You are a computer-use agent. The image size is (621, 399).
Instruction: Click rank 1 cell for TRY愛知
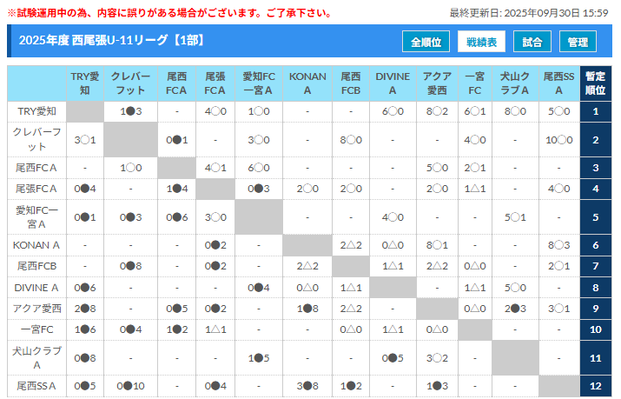click(x=595, y=111)
